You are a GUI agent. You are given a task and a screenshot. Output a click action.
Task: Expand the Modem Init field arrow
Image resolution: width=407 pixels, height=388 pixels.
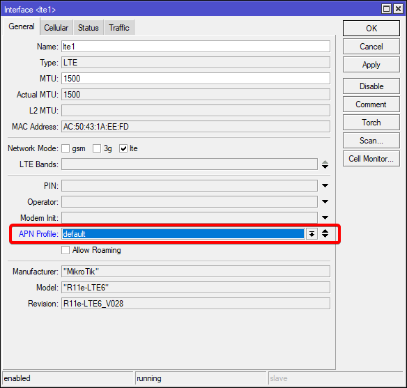325,217
